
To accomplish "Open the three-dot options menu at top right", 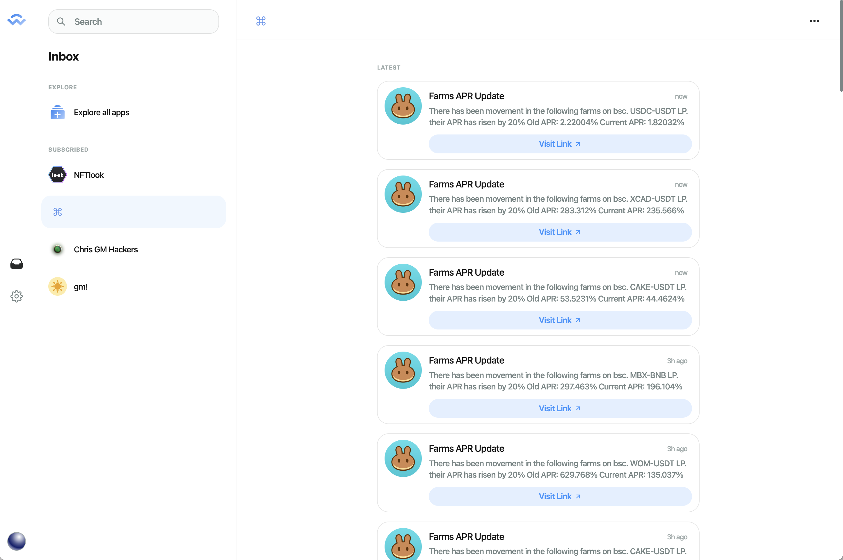I will point(814,21).
